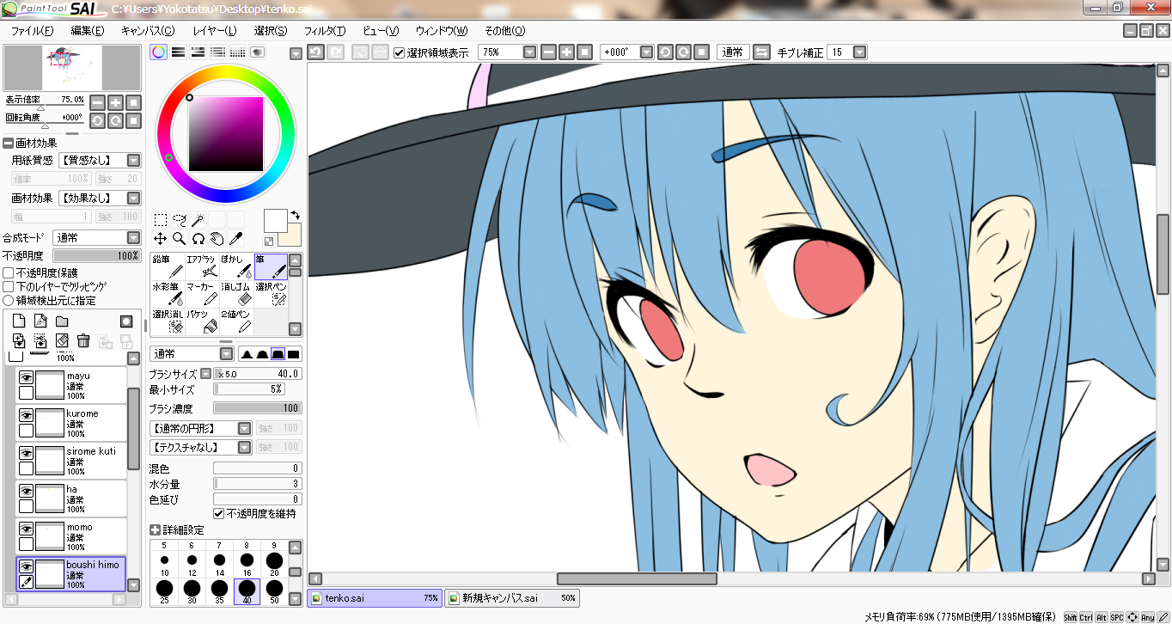The image size is (1172, 624).
Task: Hide the kurome layer
Action: click(x=27, y=414)
